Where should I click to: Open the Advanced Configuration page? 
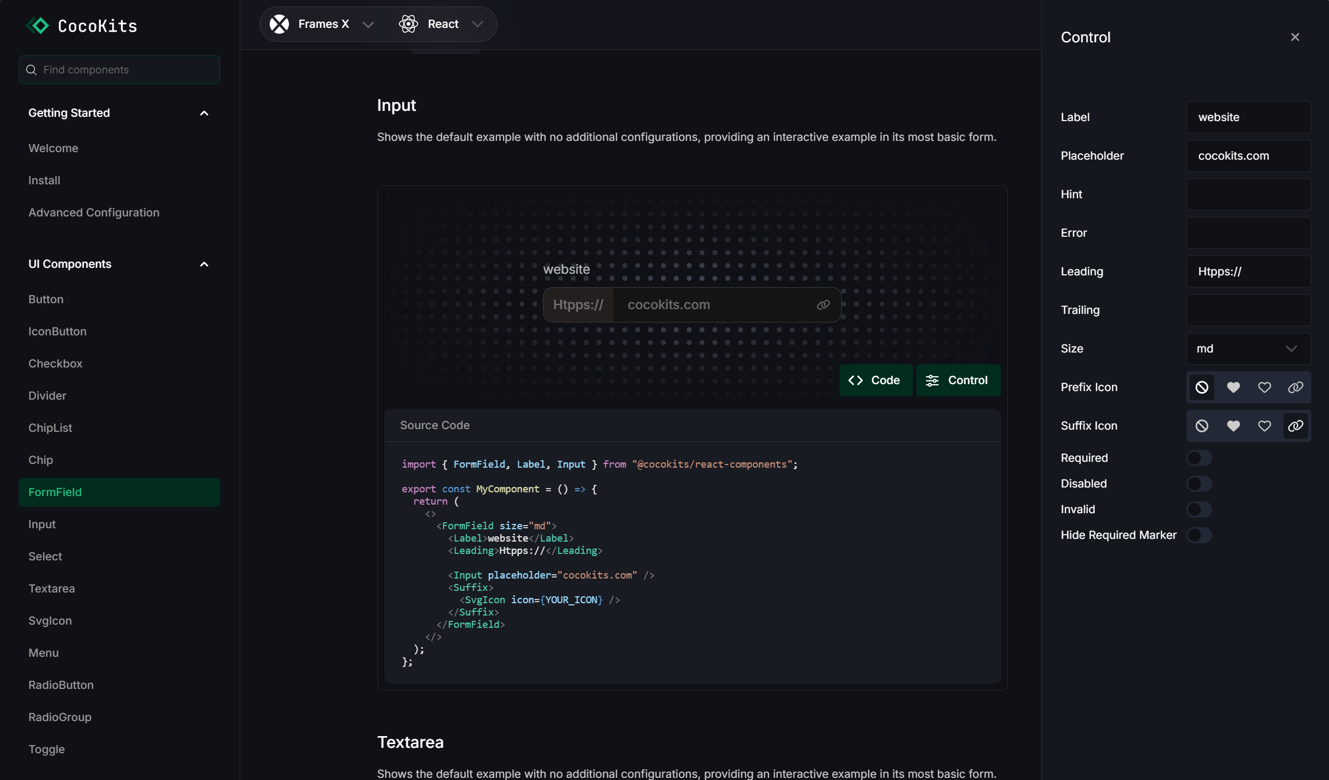click(94, 213)
